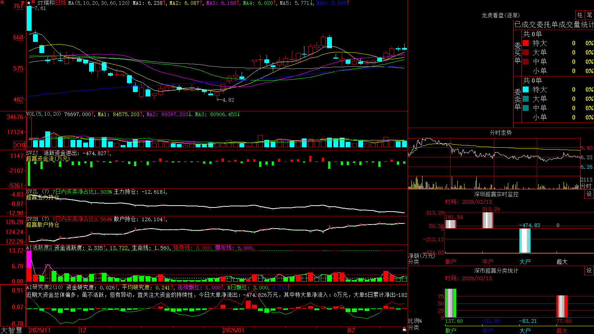Click the ST瑞和 stock name

coord(46,3)
